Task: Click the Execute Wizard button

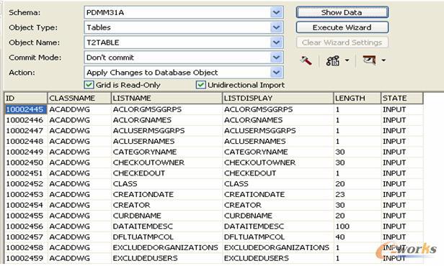Action: pos(342,27)
